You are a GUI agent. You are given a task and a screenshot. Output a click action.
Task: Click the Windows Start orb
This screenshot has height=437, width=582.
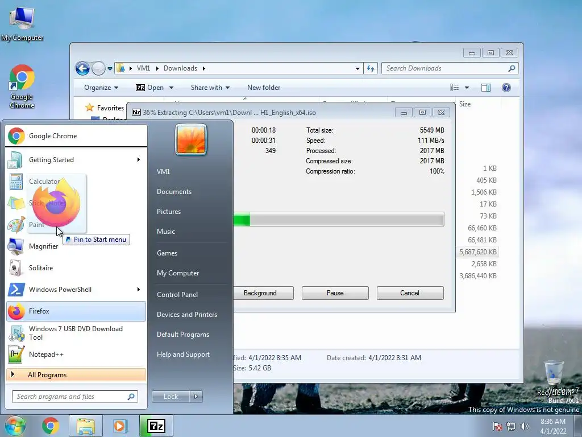tap(15, 426)
